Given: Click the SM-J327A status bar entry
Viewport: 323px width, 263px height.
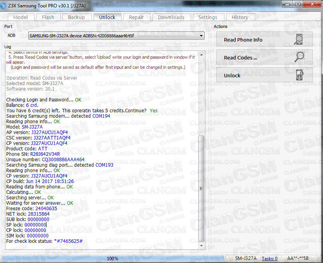Looking at the screenshot, I should (246, 258).
